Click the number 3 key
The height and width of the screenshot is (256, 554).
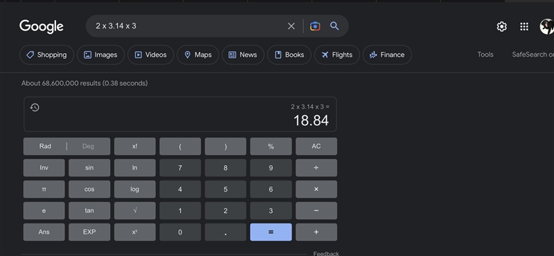(x=271, y=211)
